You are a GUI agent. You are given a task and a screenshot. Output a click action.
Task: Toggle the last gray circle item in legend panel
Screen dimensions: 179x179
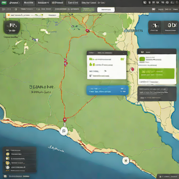[x=8, y=167]
